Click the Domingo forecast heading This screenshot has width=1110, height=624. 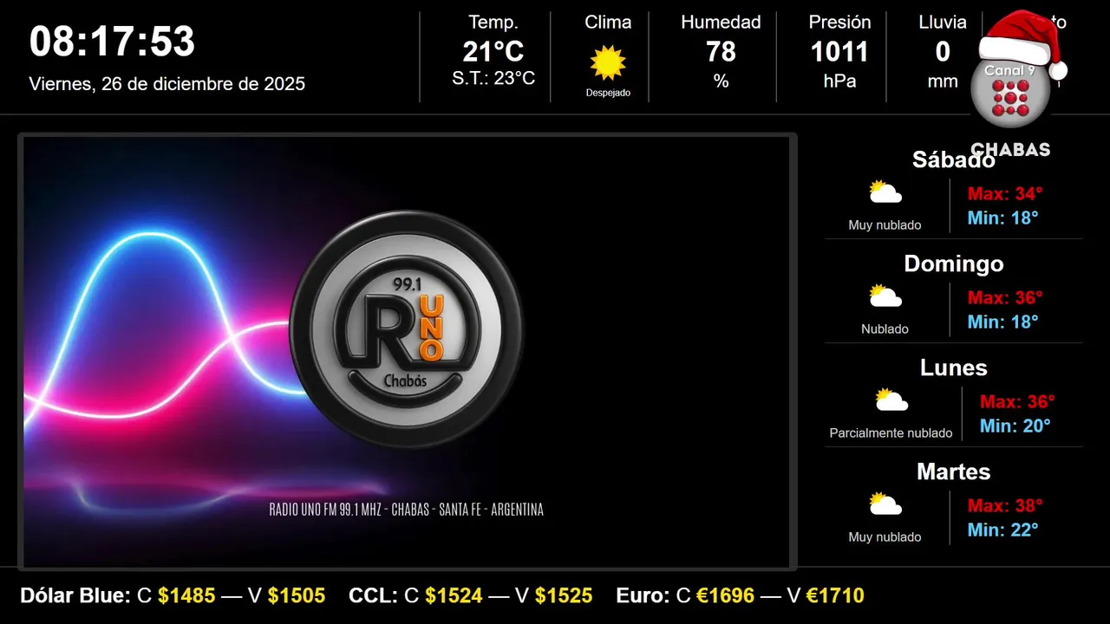coord(954,263)
